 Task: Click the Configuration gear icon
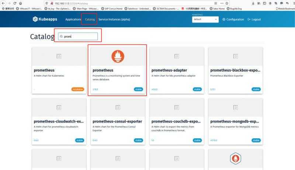click(224, 20)
